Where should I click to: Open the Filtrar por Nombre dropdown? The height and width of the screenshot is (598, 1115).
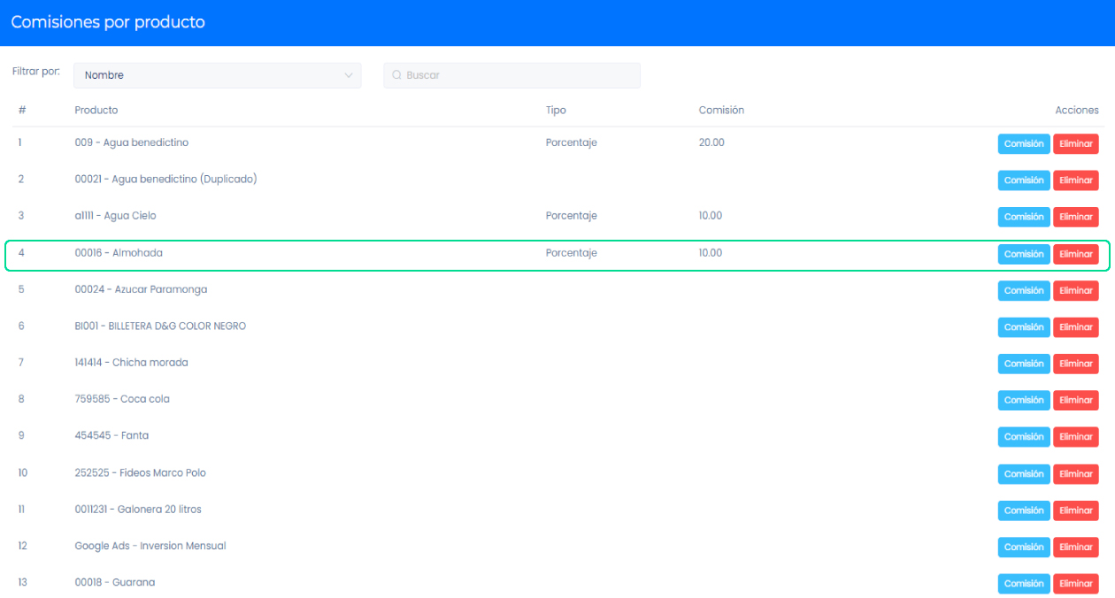217,75
